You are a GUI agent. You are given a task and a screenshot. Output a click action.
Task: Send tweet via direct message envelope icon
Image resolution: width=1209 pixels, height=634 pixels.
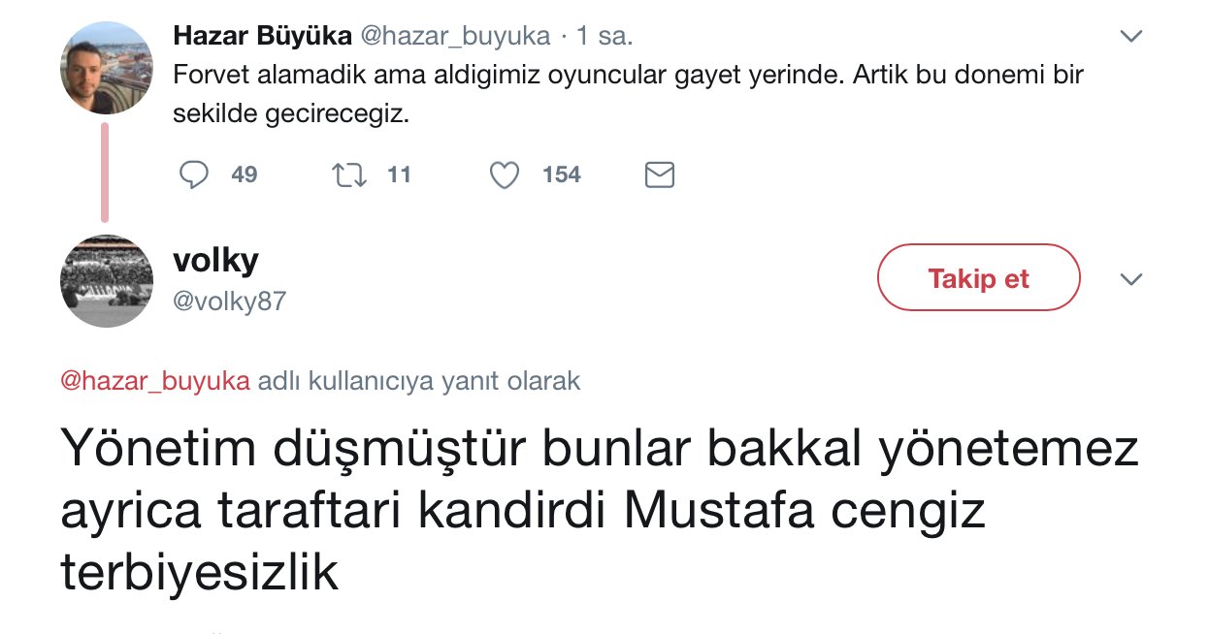[x=660, y=174]
